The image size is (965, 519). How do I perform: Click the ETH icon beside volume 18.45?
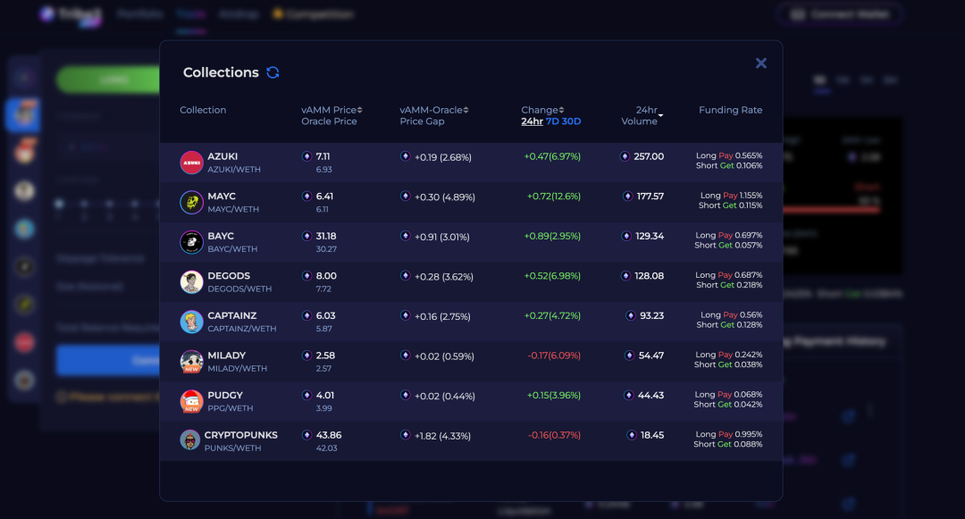pos(632,435)
